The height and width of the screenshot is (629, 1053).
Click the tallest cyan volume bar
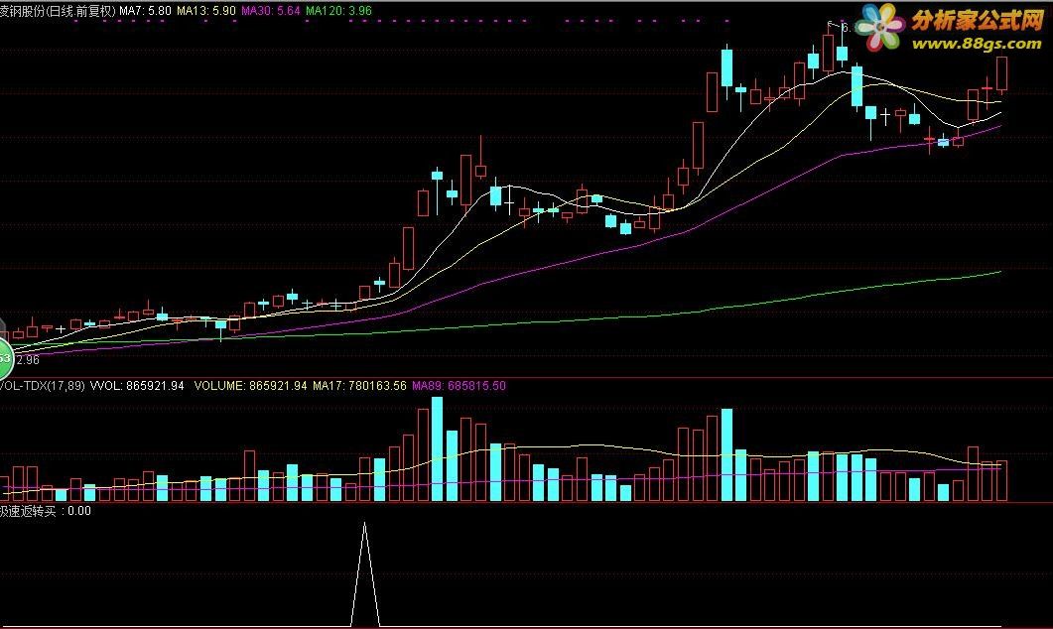point(438,449)
